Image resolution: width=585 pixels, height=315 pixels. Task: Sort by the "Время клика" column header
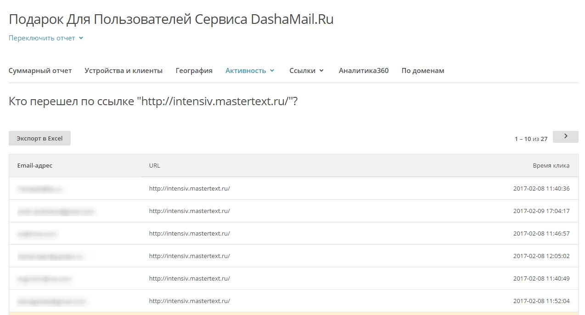551,165
